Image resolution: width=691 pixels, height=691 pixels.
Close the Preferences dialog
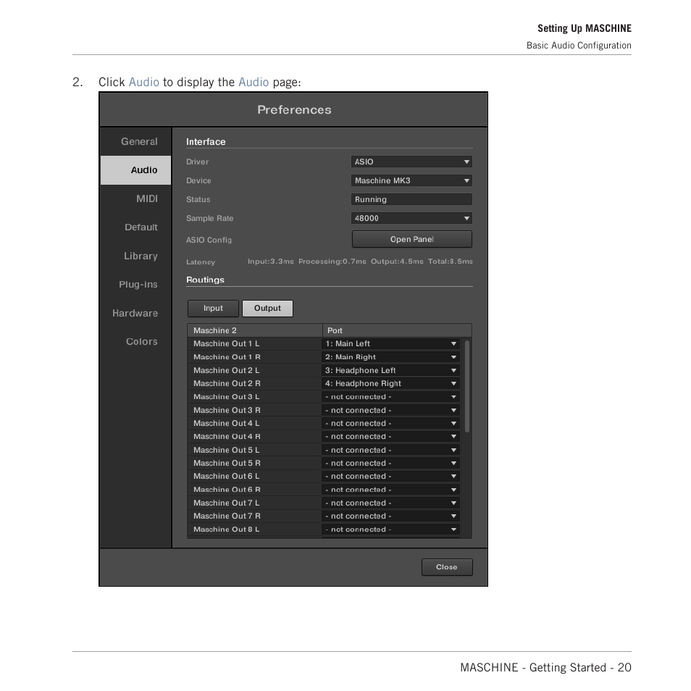click(x=447, y=567)
